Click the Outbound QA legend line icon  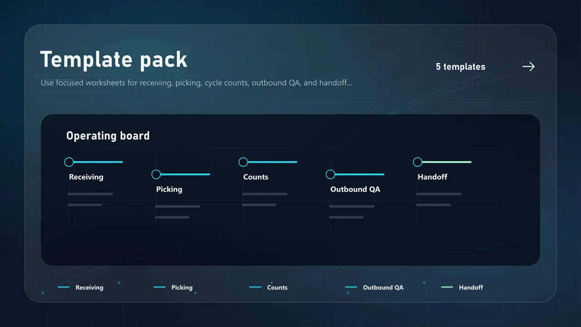click(351, 287)
